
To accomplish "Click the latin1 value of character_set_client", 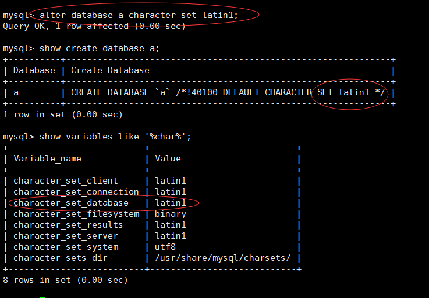I will [x=171, y=181].
